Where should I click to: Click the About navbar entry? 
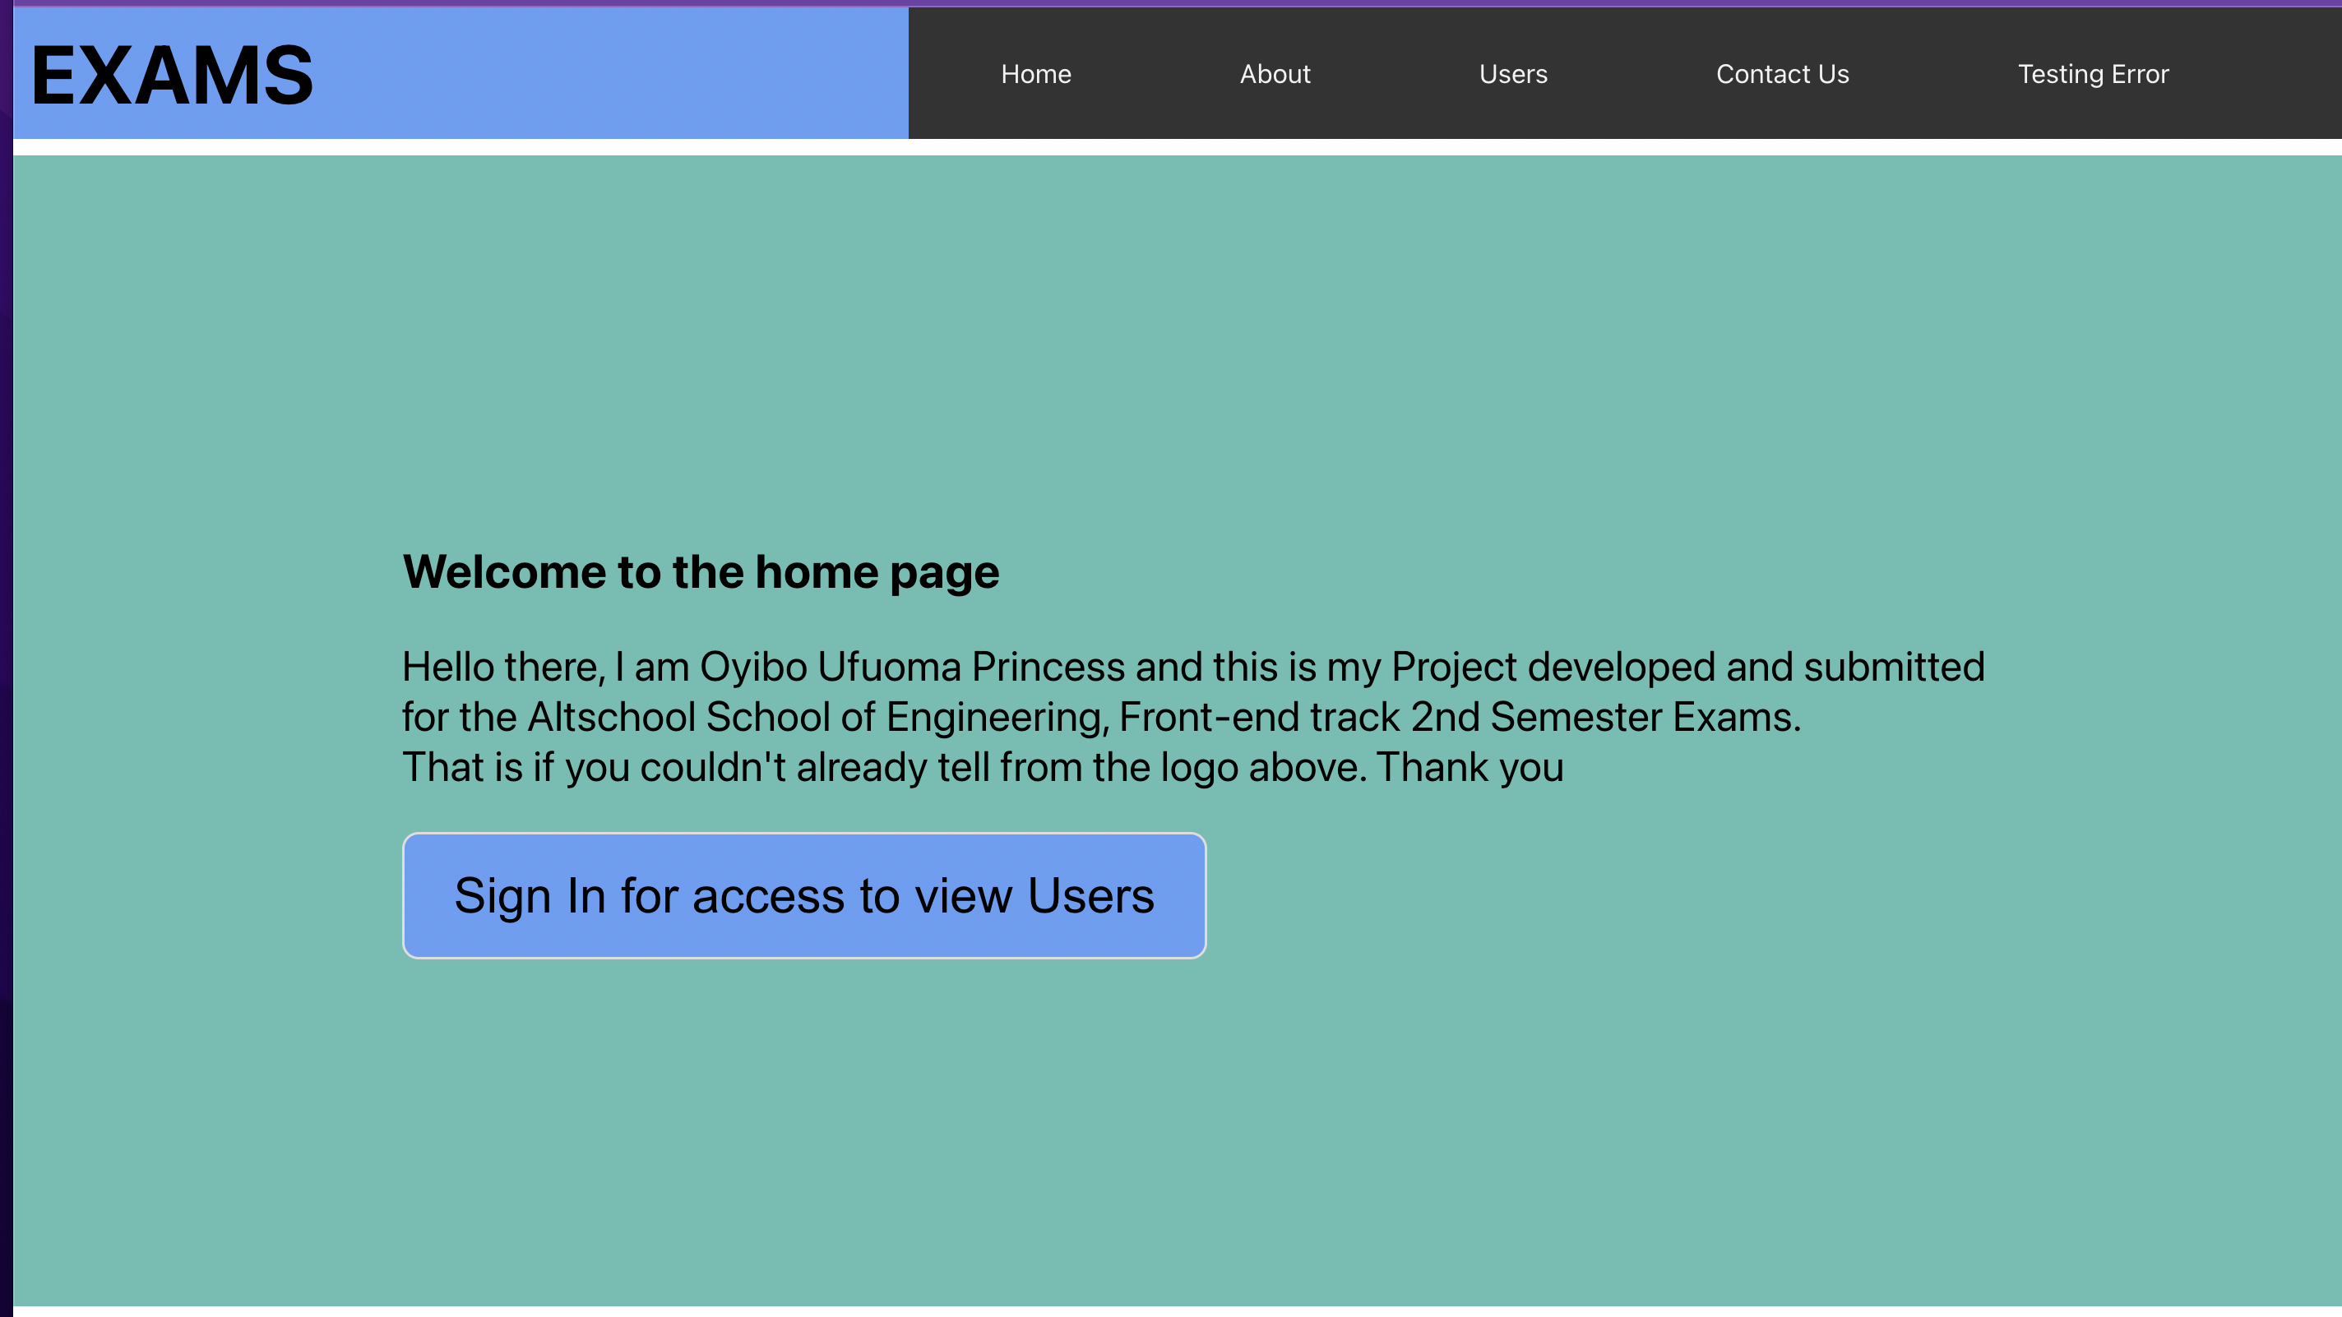[1275, 74]
